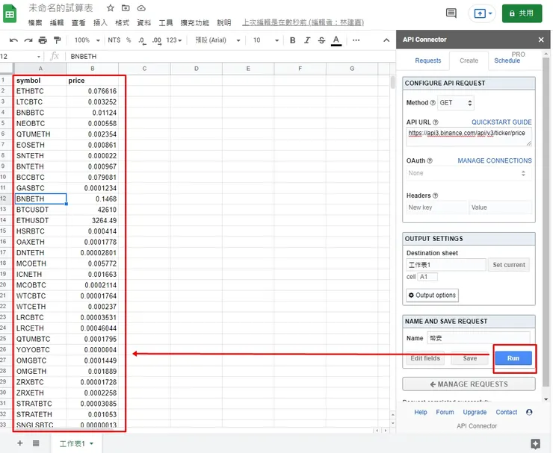This screenshot has height=453, width=553.
Task: Open the QUICKSTART GUIDE link
Action: pyautogui.click(x=501, y=122)
